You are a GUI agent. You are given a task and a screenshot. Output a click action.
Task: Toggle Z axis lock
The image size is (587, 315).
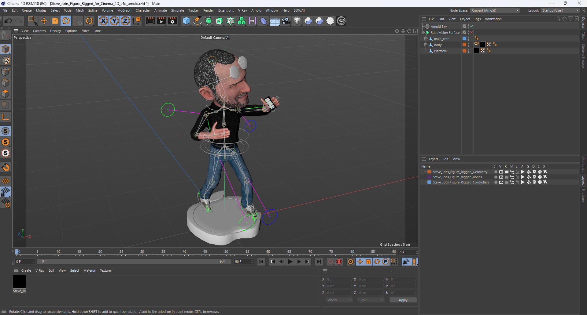(x=125, y=21)
